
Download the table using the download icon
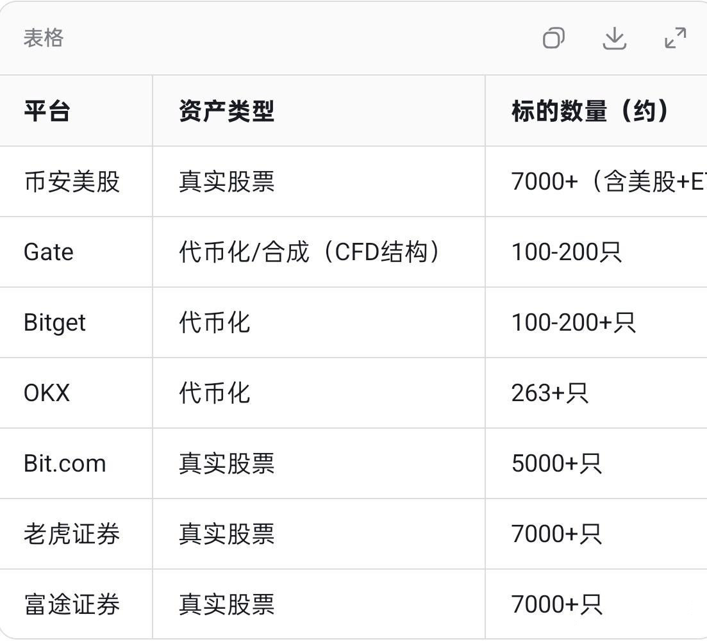615,38
